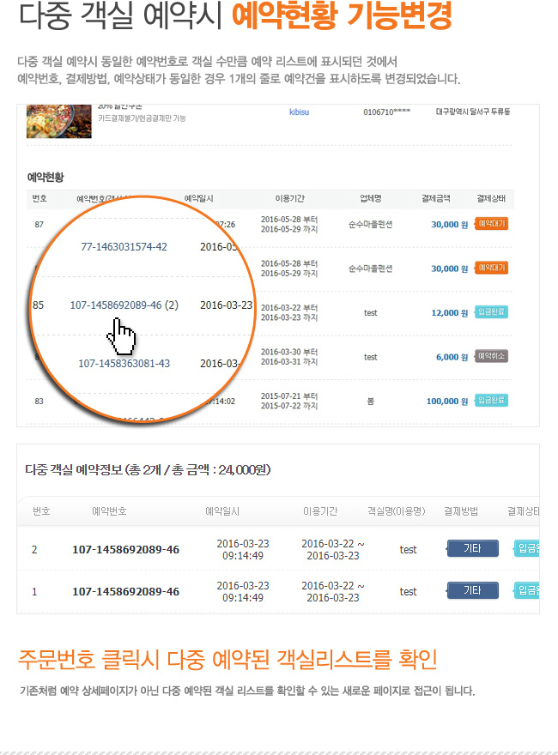Click 입금 status badge in detail row 2

(526, 548)
